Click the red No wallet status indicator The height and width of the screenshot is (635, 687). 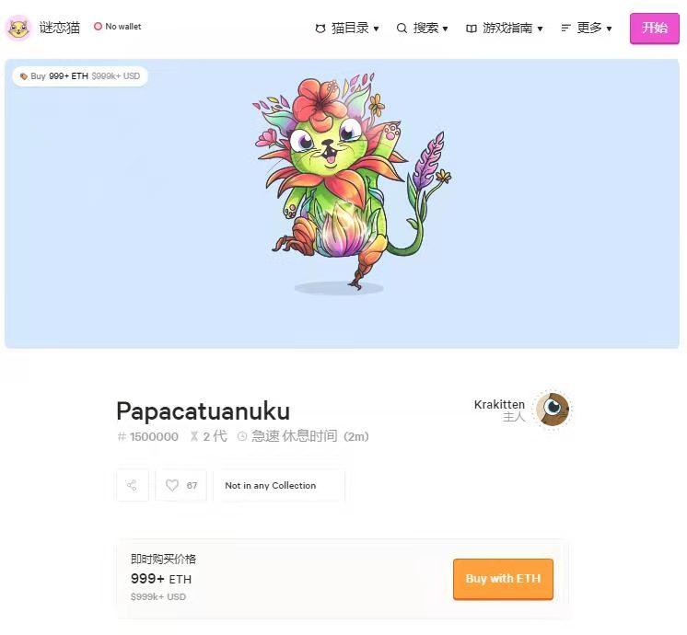click(x=98, y=27)
